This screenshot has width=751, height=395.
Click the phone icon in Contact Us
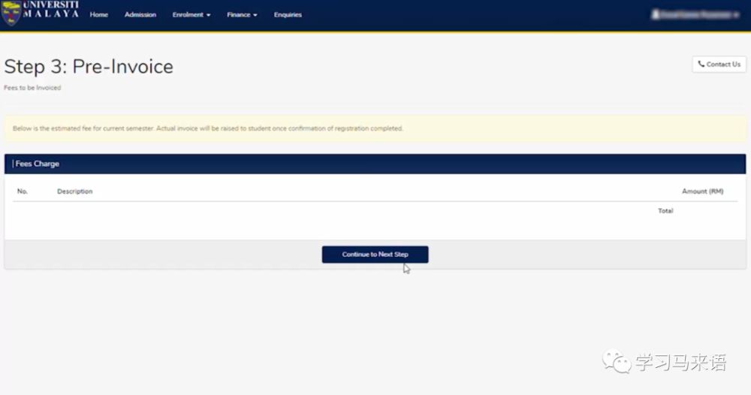701,65
